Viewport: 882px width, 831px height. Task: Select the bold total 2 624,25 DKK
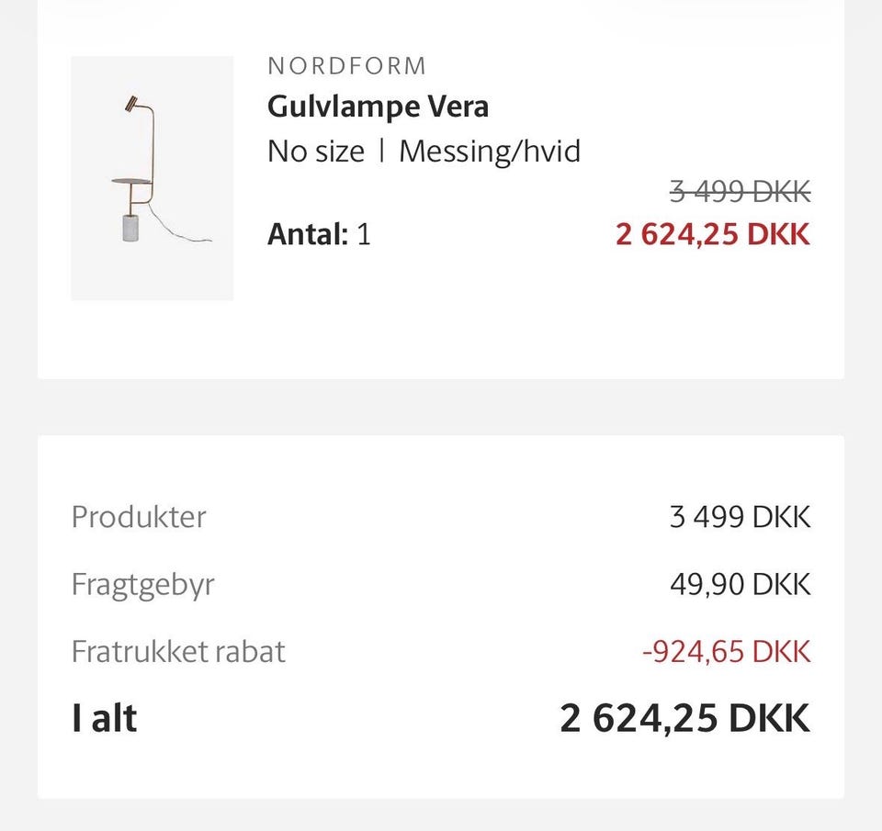(684, 718)
